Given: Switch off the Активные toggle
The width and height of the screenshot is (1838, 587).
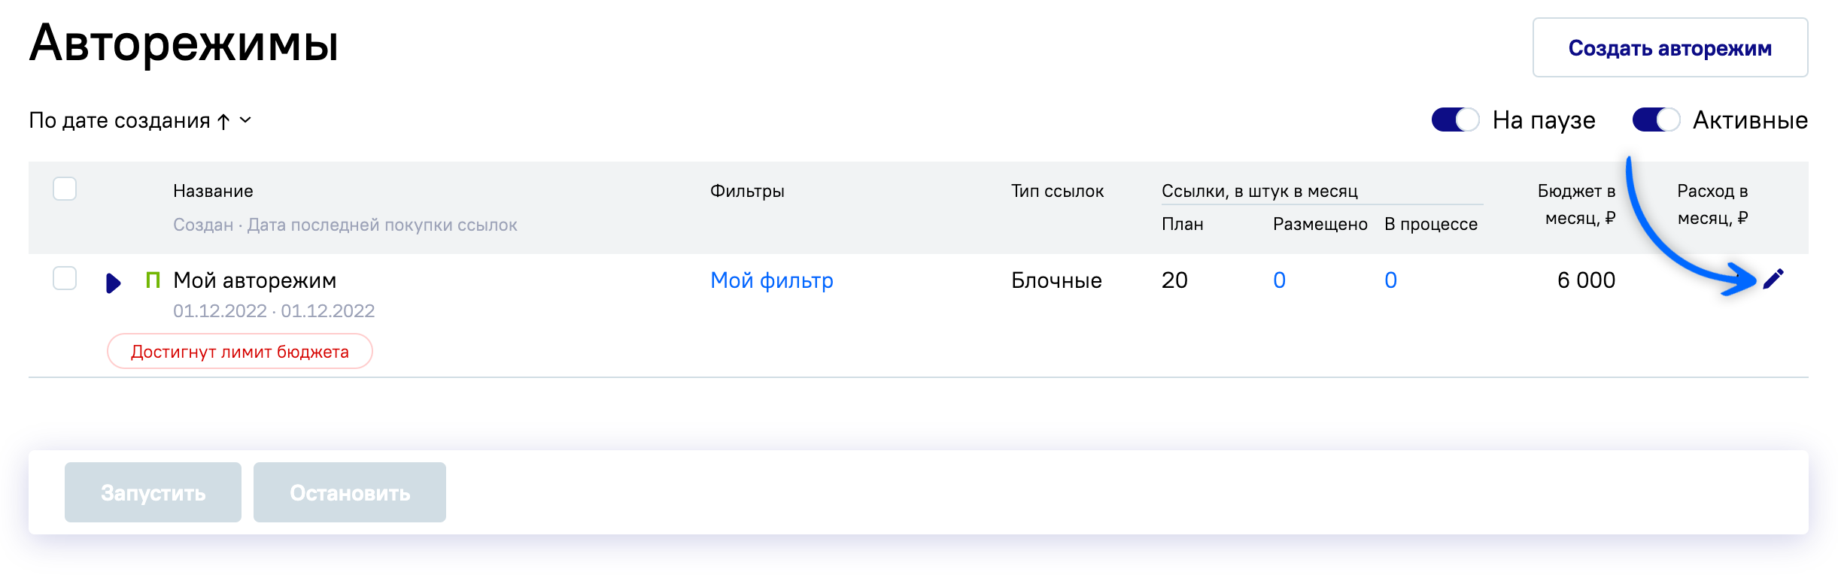Looking at the screenshot, I should 1656,120.
